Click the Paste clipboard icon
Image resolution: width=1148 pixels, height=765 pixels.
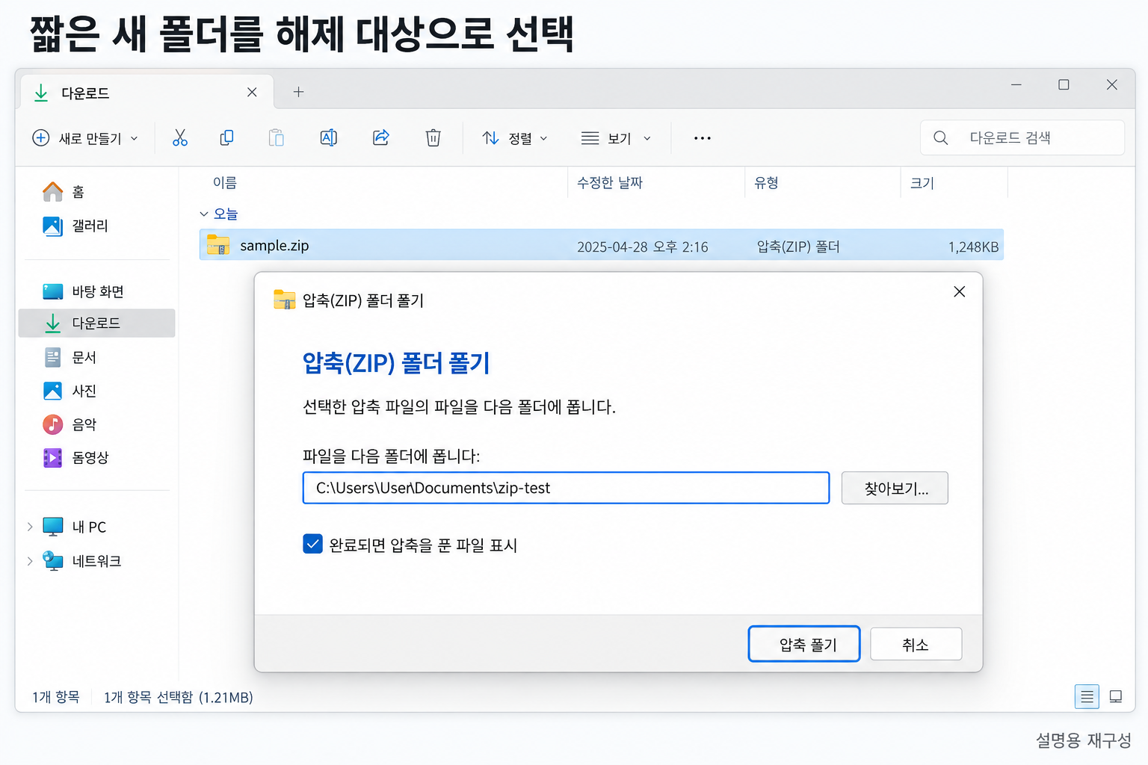coord(277,137)
